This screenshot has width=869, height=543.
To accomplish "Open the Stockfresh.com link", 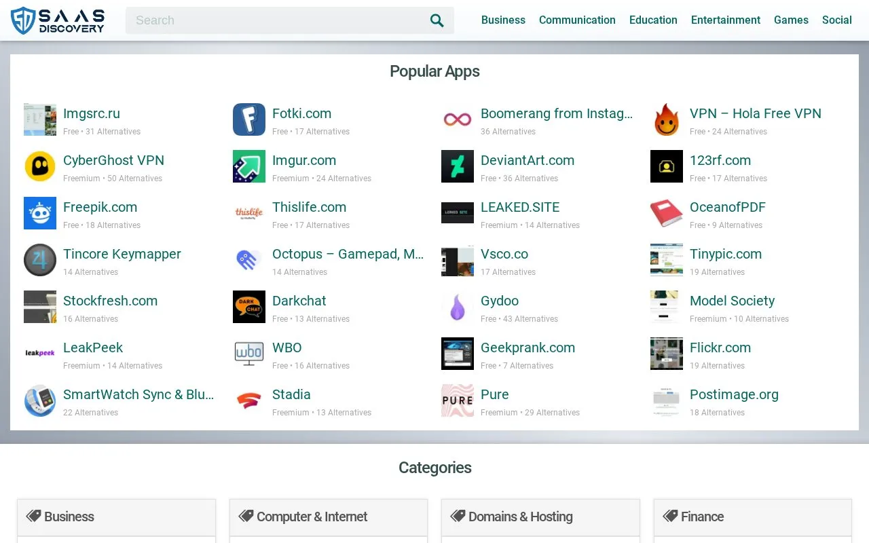I will 110,301.
